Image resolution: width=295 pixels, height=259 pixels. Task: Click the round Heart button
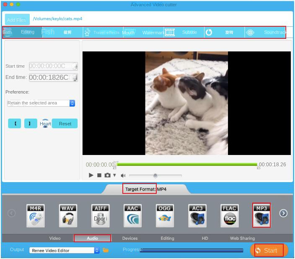pyautogui.click(x=45, y=123)
